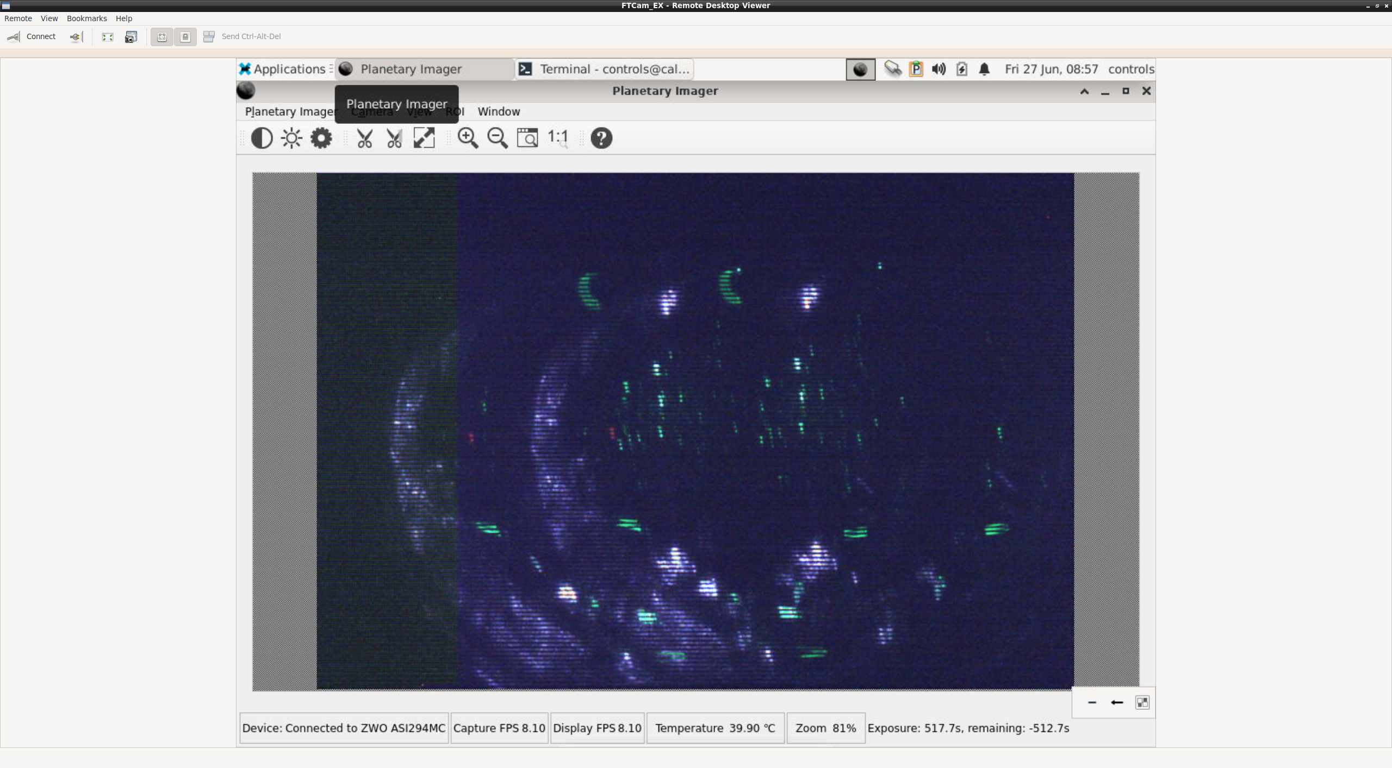This screenshot has height=768, width=1392.
Task: Switch to the Planetary Imager taskbar window button
Action: tap(424, 69)
